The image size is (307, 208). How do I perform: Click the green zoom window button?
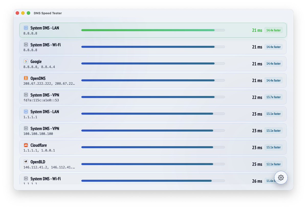[x=29, y=13]
